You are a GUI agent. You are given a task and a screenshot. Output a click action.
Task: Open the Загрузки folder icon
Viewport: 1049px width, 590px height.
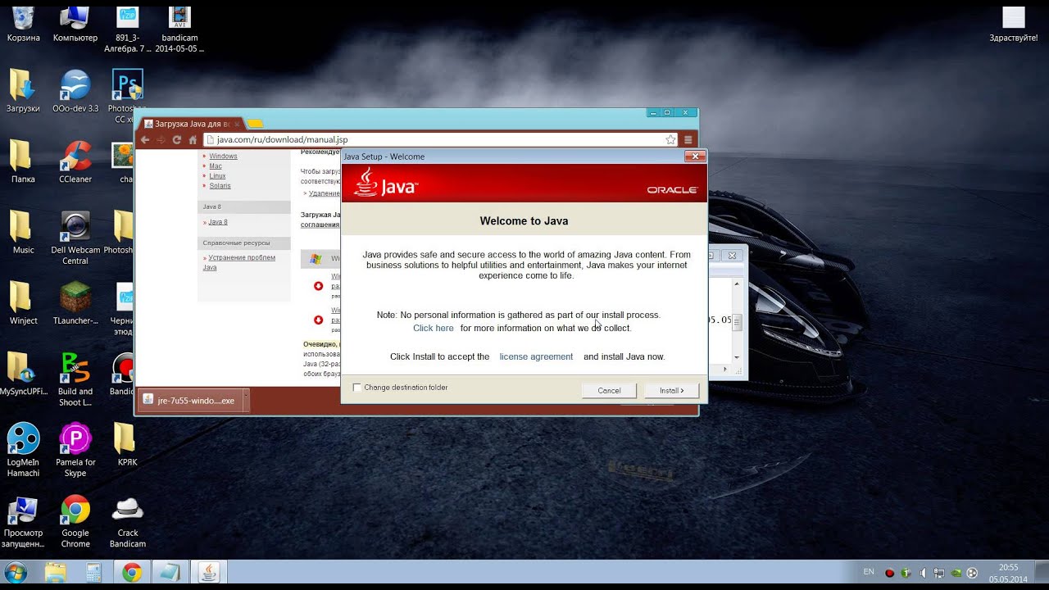pyautogui.click(x=23, y=90)
